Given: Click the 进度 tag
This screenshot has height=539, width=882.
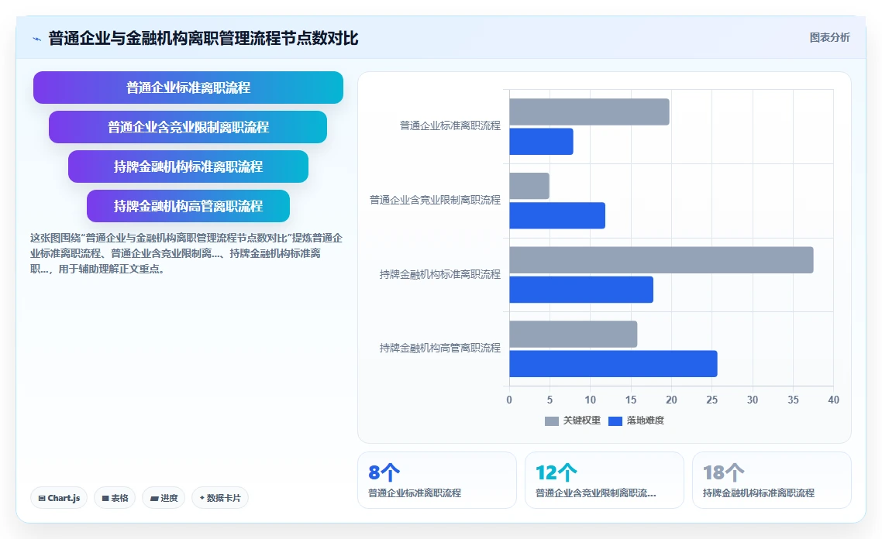Looking at the screenshot, I should point(164,498).
